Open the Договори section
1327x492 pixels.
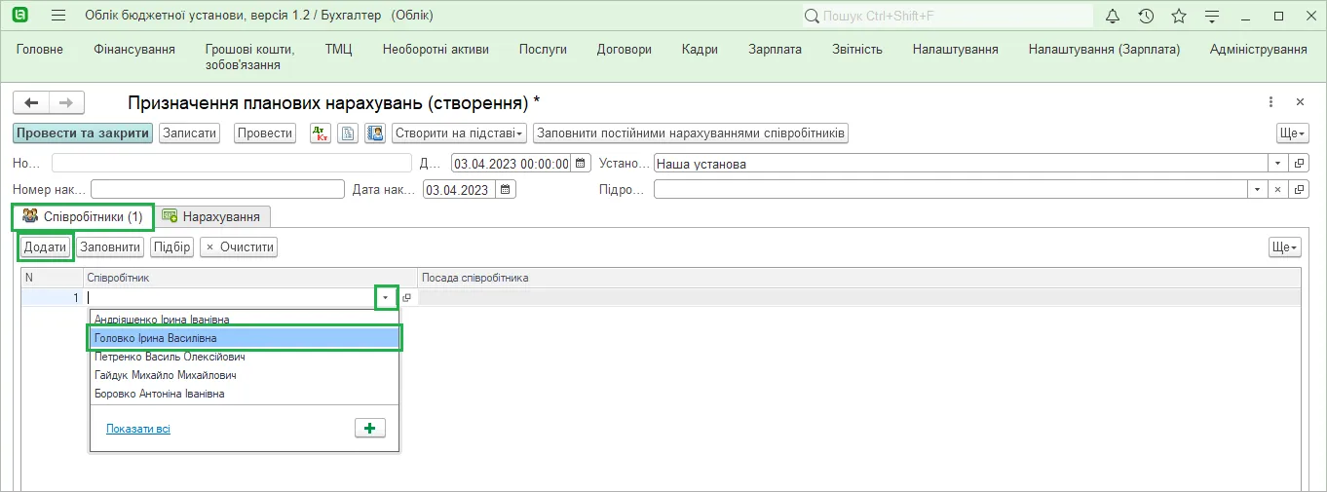625,50
